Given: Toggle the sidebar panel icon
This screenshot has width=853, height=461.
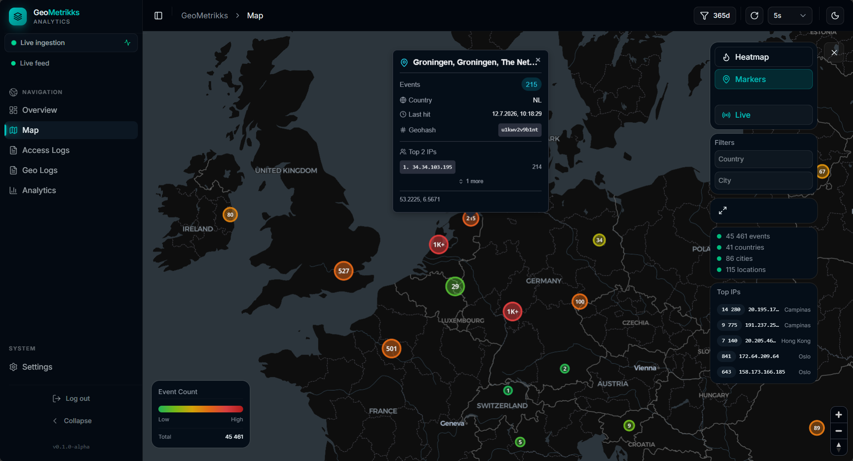Looking at the screenshot, I should pos(158,16).
